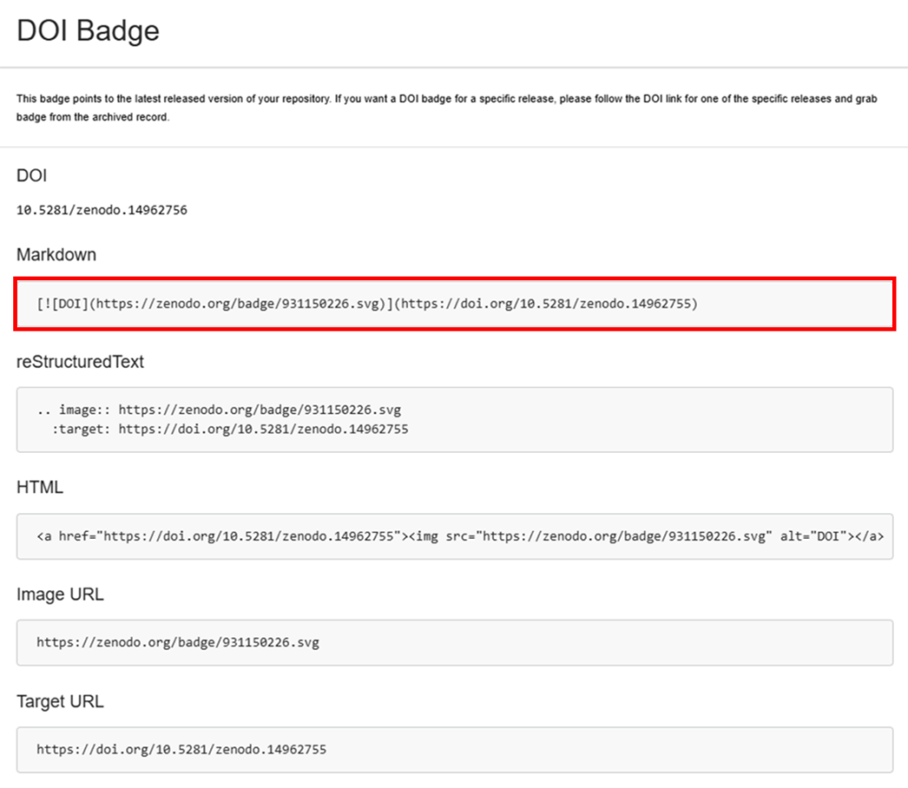
Task: Select the Markdown badge code snippet
Action: pos(455,304)
